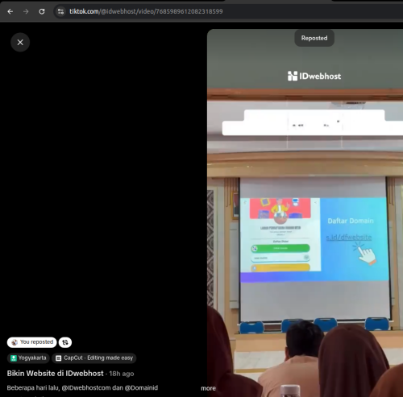Click the IDwebhost logo on the video
403x397 pixels.
314,76
